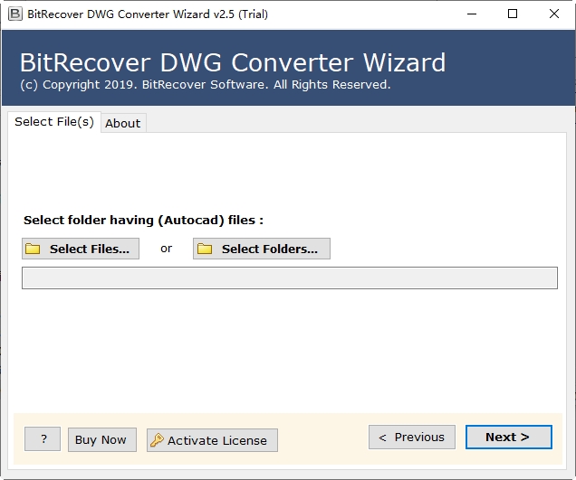Switch to the About tab
Viewport: 576px width, 480px height.
(x=123, y=123)
